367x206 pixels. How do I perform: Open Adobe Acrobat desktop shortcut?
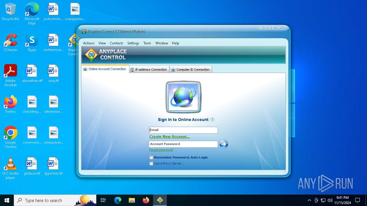pyautogui.click(x=11, y=76)
